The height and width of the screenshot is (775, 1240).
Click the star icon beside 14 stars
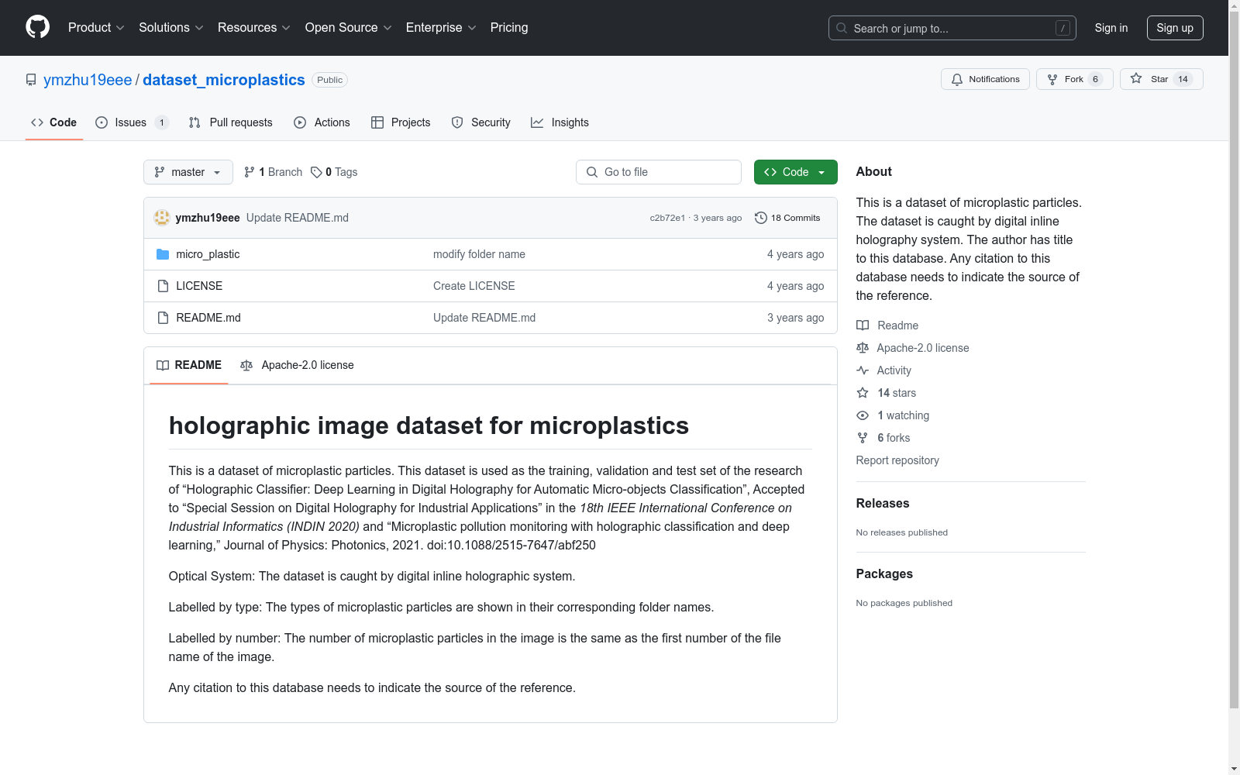tap(863, 393)
